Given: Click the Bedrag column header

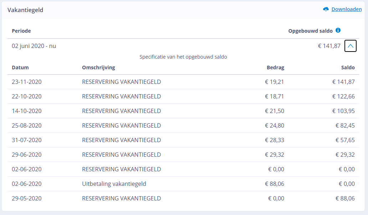Looking at the screenshot, I should (x=276, y=68).
